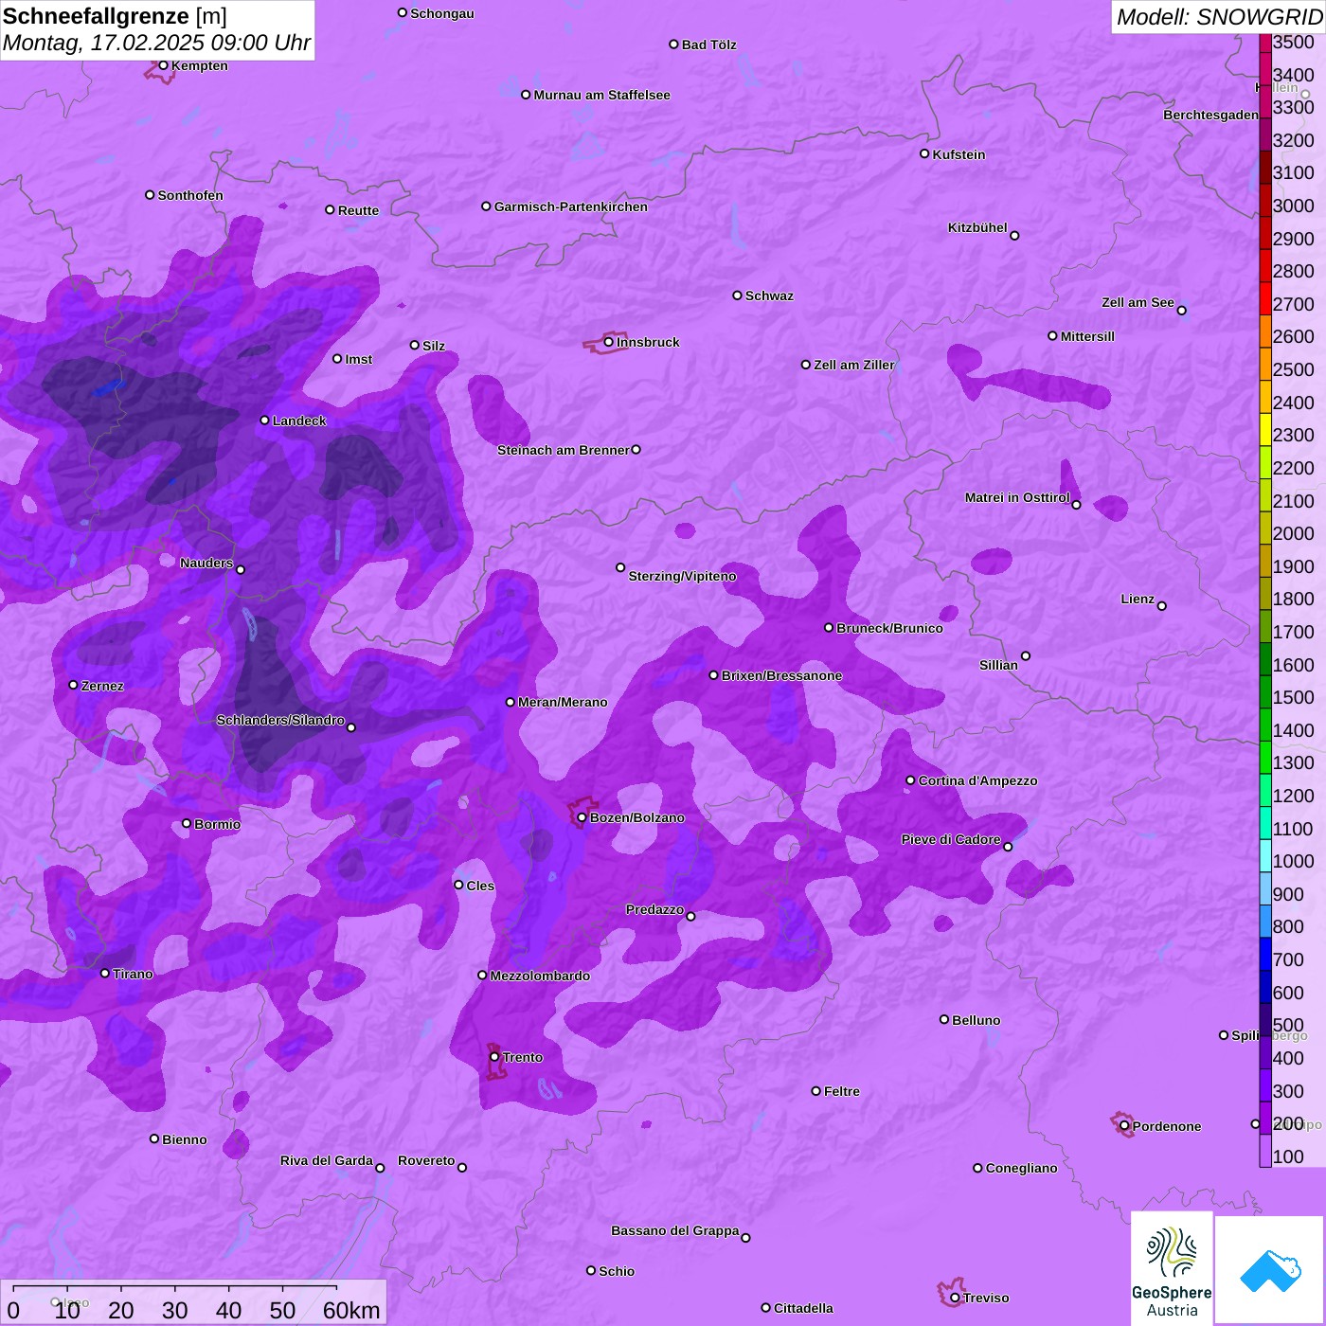Click the "Pieve di Cadore" label
This screenshot has width=1326, height=1326.
click(951, 839)
